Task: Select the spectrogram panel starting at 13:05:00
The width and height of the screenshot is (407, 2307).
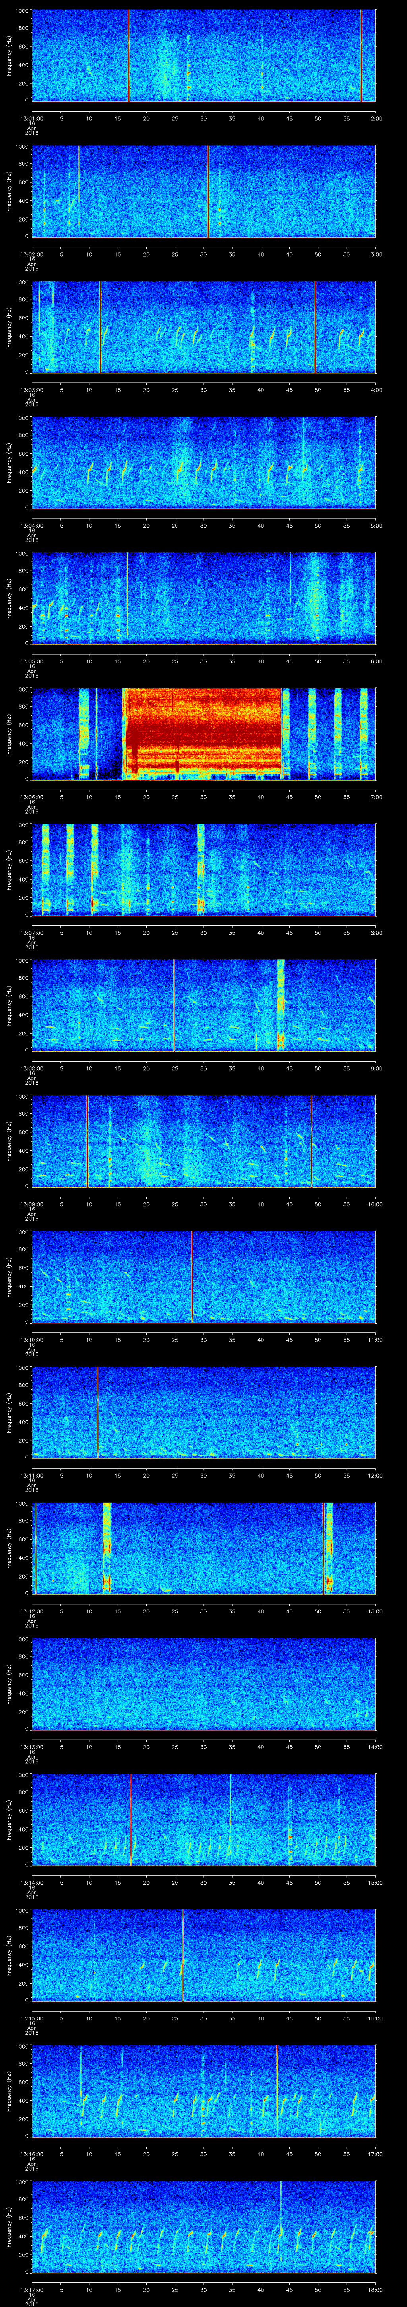Action: (x=204, y=598)
